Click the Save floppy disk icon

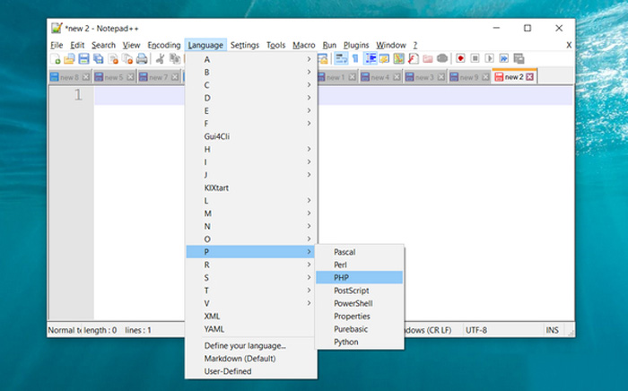tap(83, 59)
